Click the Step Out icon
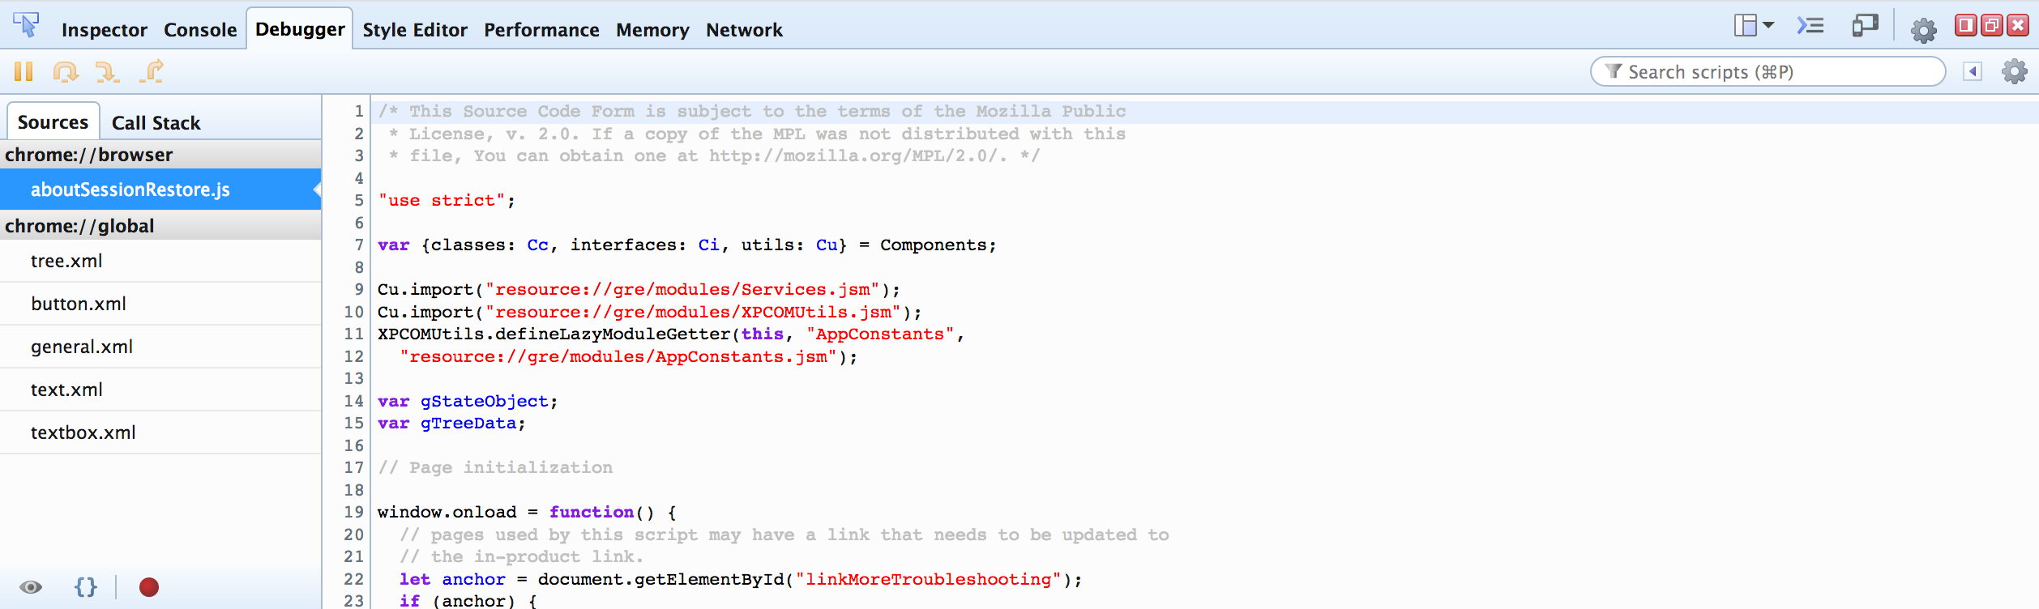 (x=152, y=71)
